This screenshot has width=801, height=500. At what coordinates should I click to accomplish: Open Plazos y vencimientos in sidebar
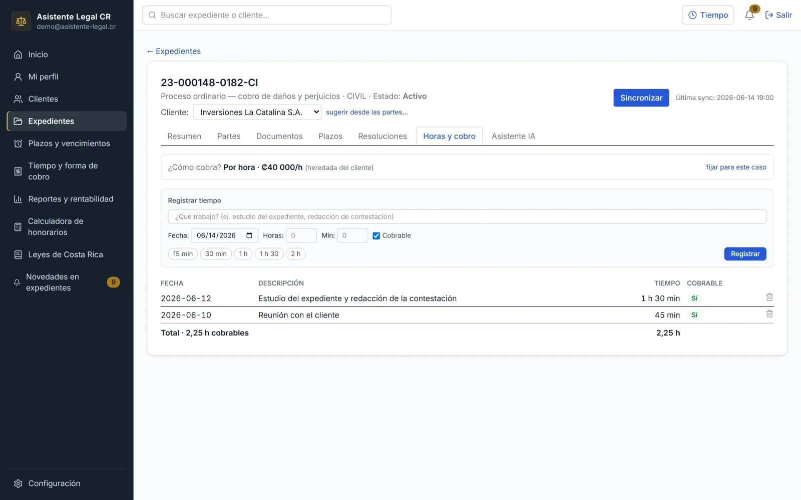[67, 143]
